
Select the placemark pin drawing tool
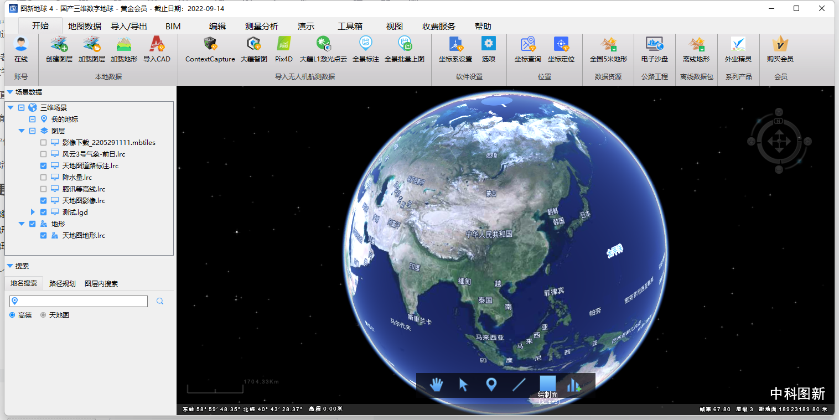pyautogui.click(x=491, y=385)
